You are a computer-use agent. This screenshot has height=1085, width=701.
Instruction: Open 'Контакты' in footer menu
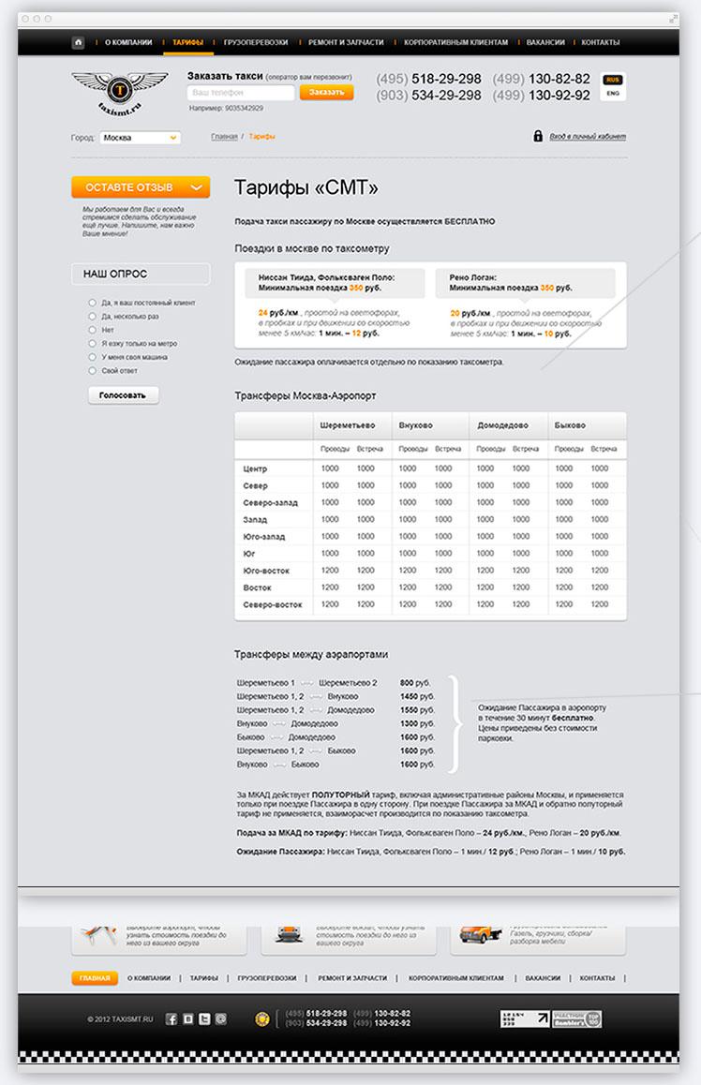597,978
